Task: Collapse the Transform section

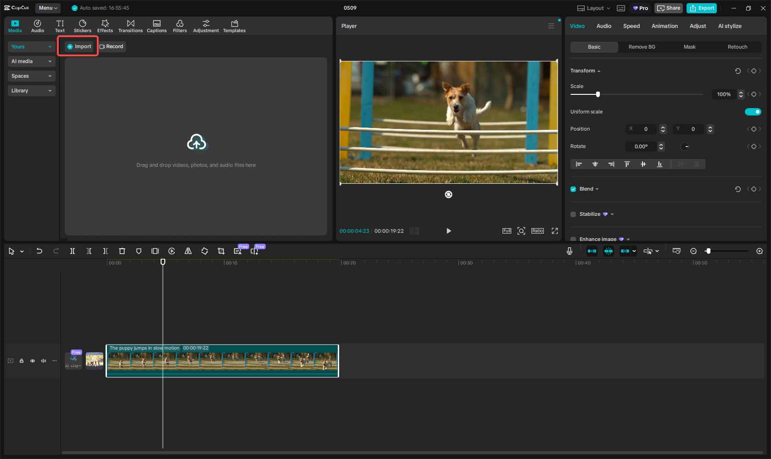Action: tap(598, 71)
